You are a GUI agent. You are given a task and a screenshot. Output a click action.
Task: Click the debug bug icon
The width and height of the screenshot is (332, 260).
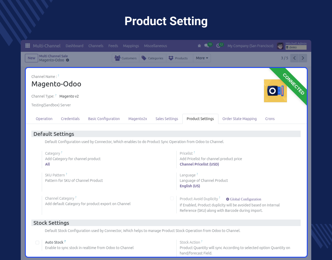(199, 46)
